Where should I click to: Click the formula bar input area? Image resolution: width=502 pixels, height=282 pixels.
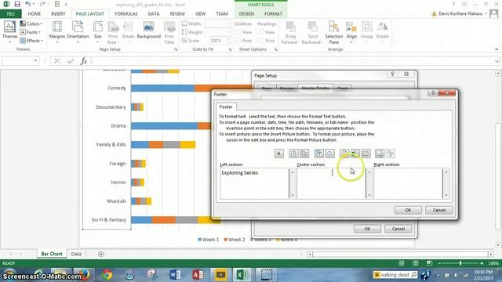point(293,61)
